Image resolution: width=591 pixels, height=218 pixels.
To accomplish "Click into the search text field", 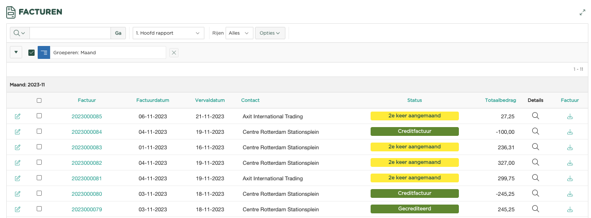I will (x=70, y=33).
